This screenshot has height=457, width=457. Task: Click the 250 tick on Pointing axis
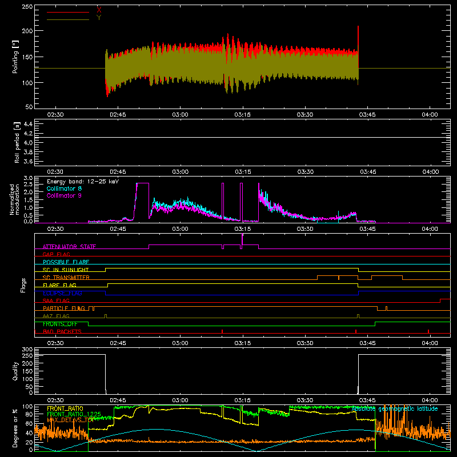point(27,7)
